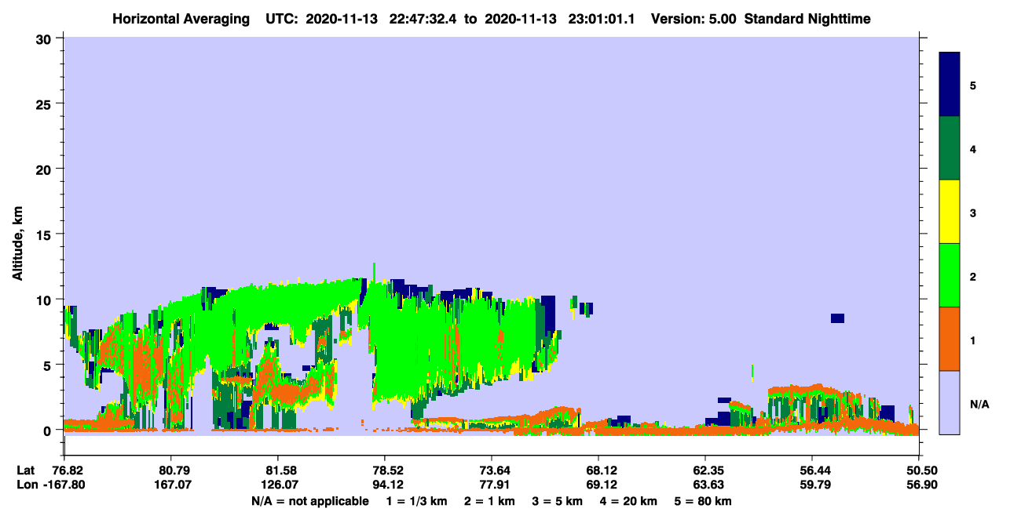Click legend text 'N/A = not applicable'
Viewport: 1021px width, 523px height.
tap(310, 501)
